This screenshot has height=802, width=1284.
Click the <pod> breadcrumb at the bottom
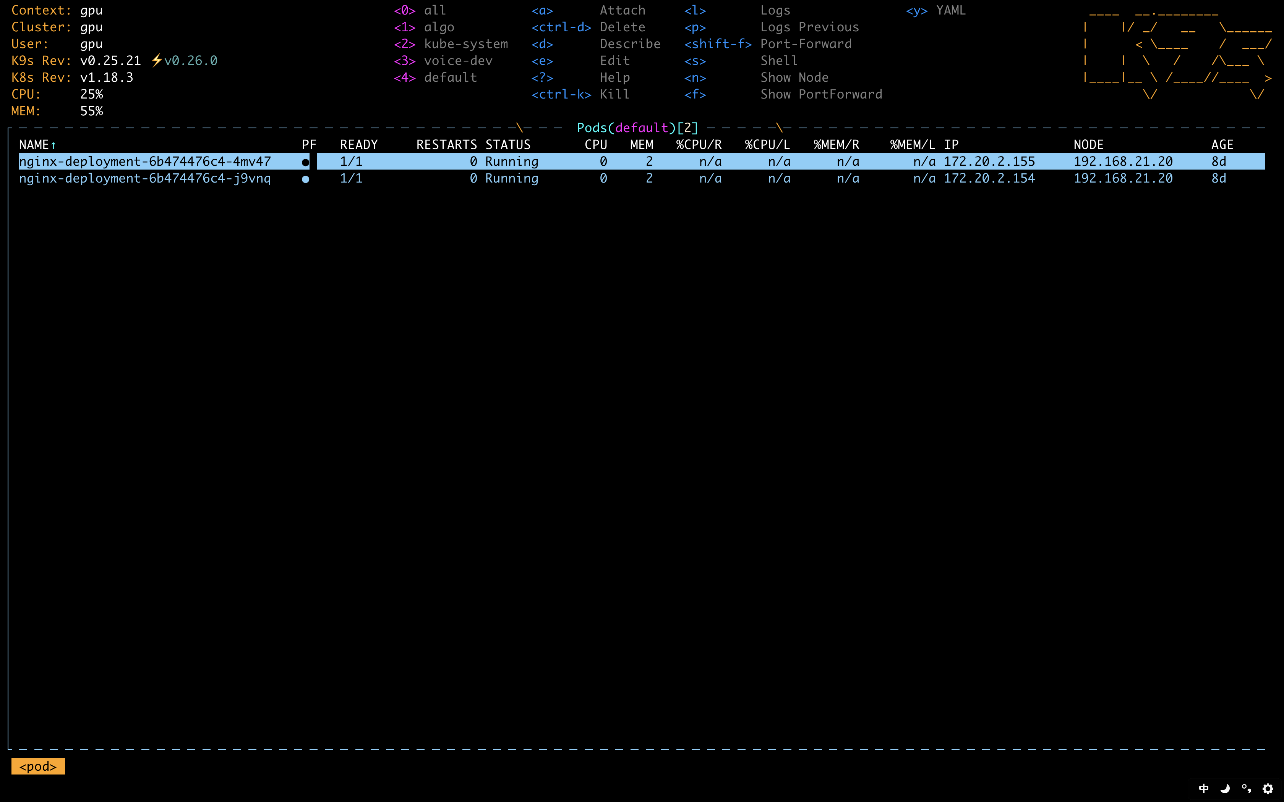point(38,766)
